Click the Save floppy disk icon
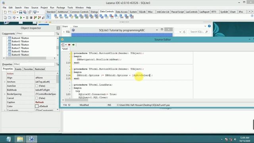 (21, 12)
